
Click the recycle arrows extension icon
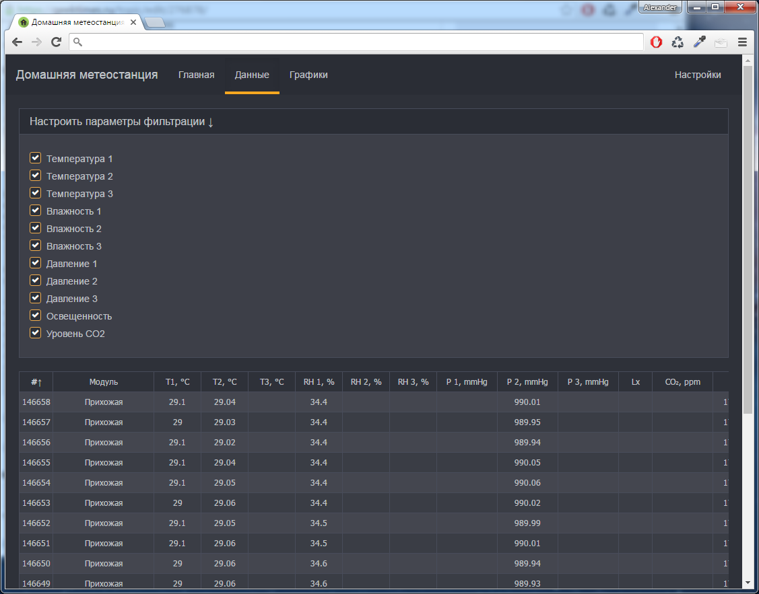coord(678,42)
